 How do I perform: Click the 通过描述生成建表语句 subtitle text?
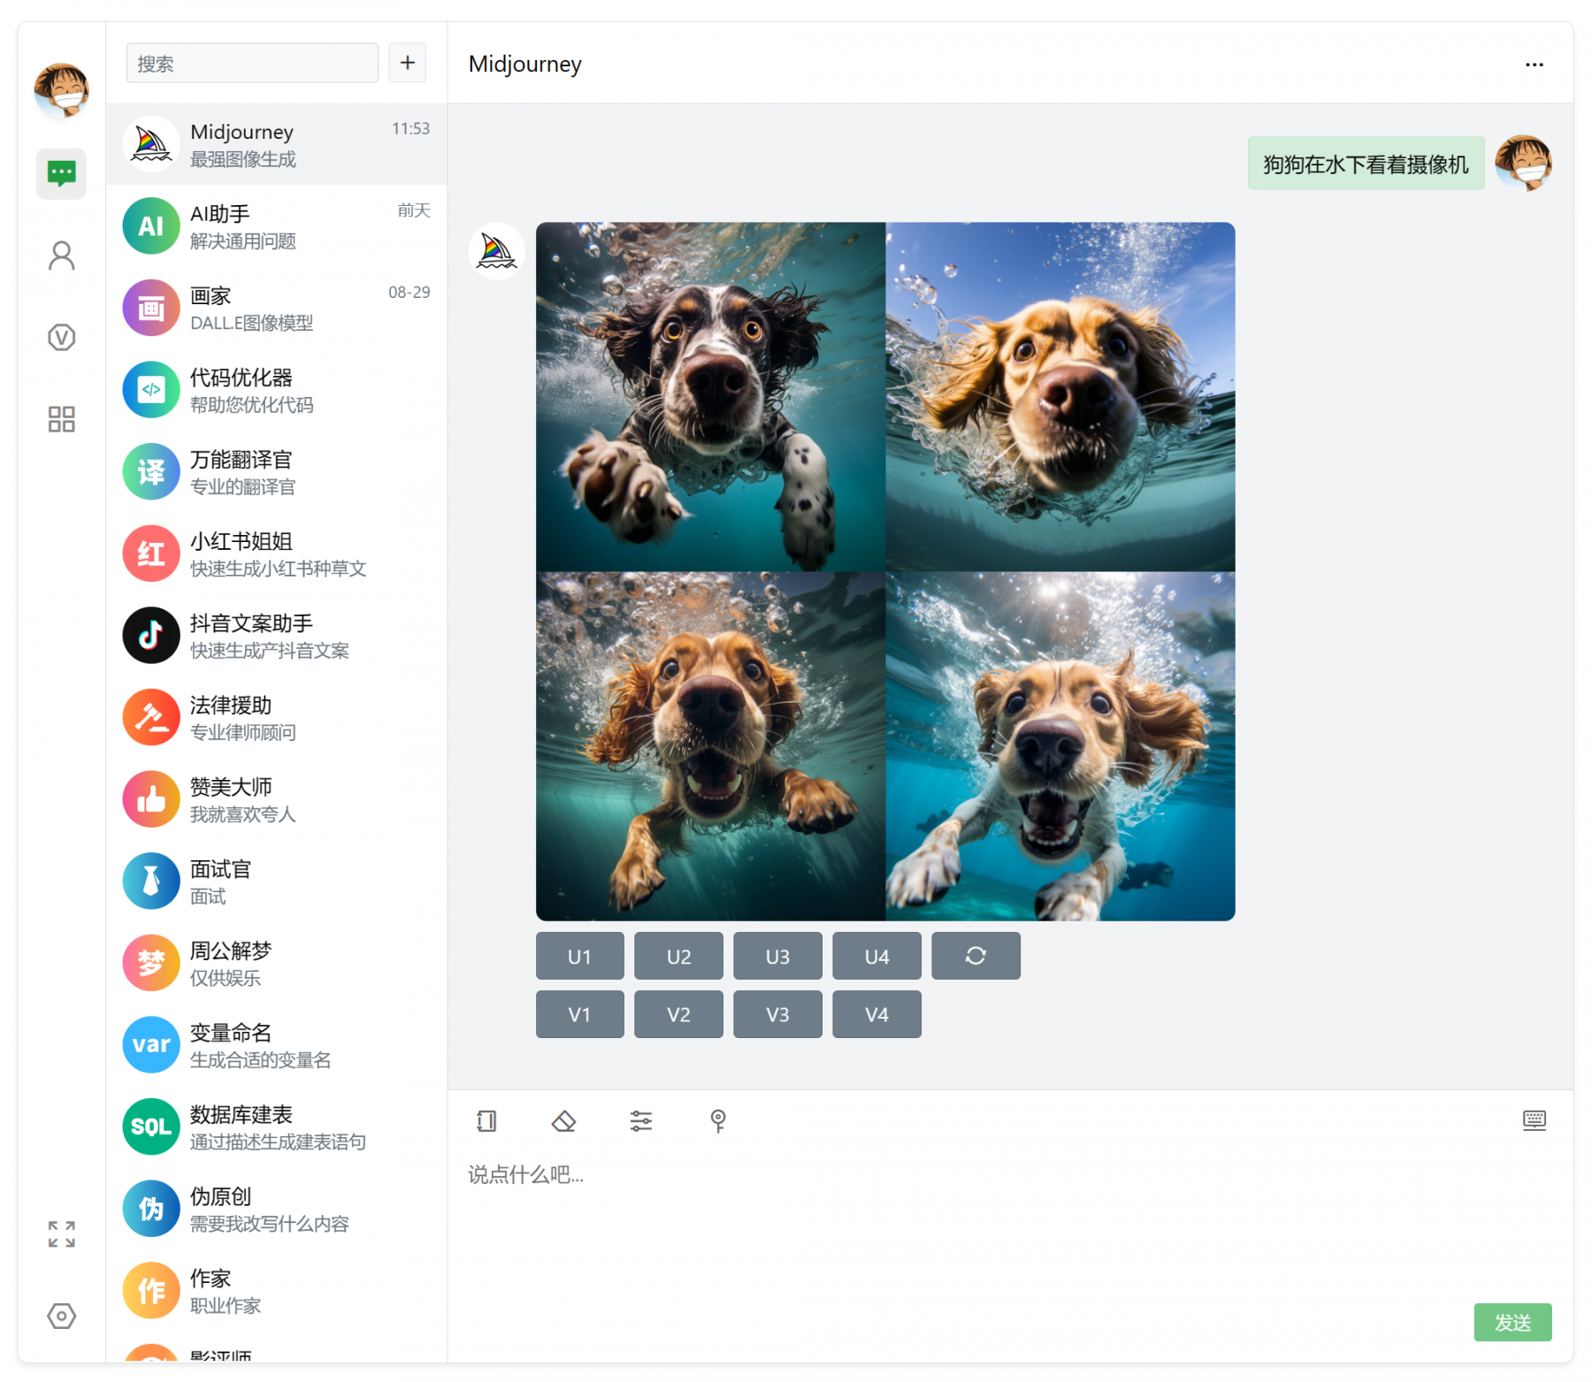278,1142
